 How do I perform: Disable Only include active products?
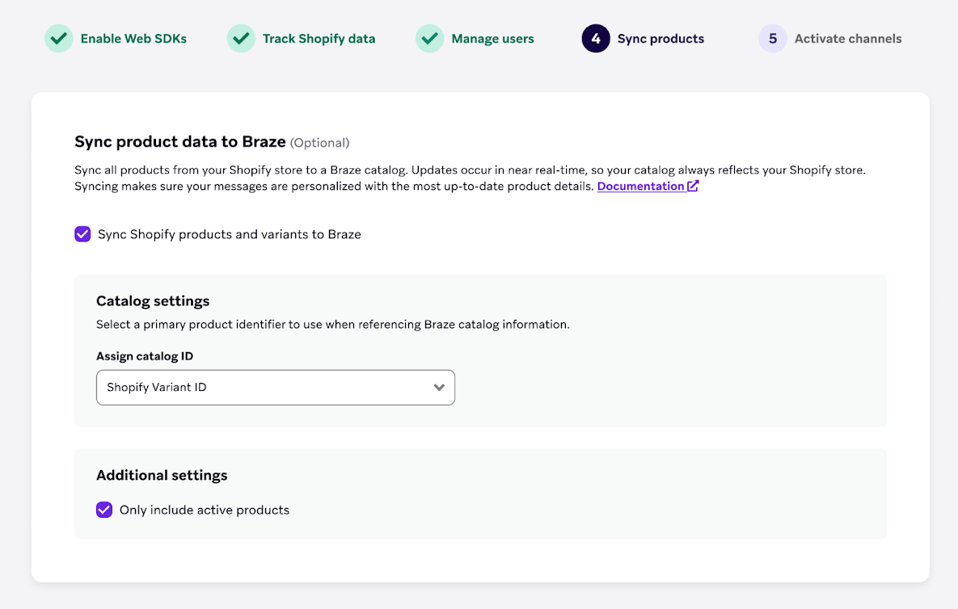click(x=103, y=510)
